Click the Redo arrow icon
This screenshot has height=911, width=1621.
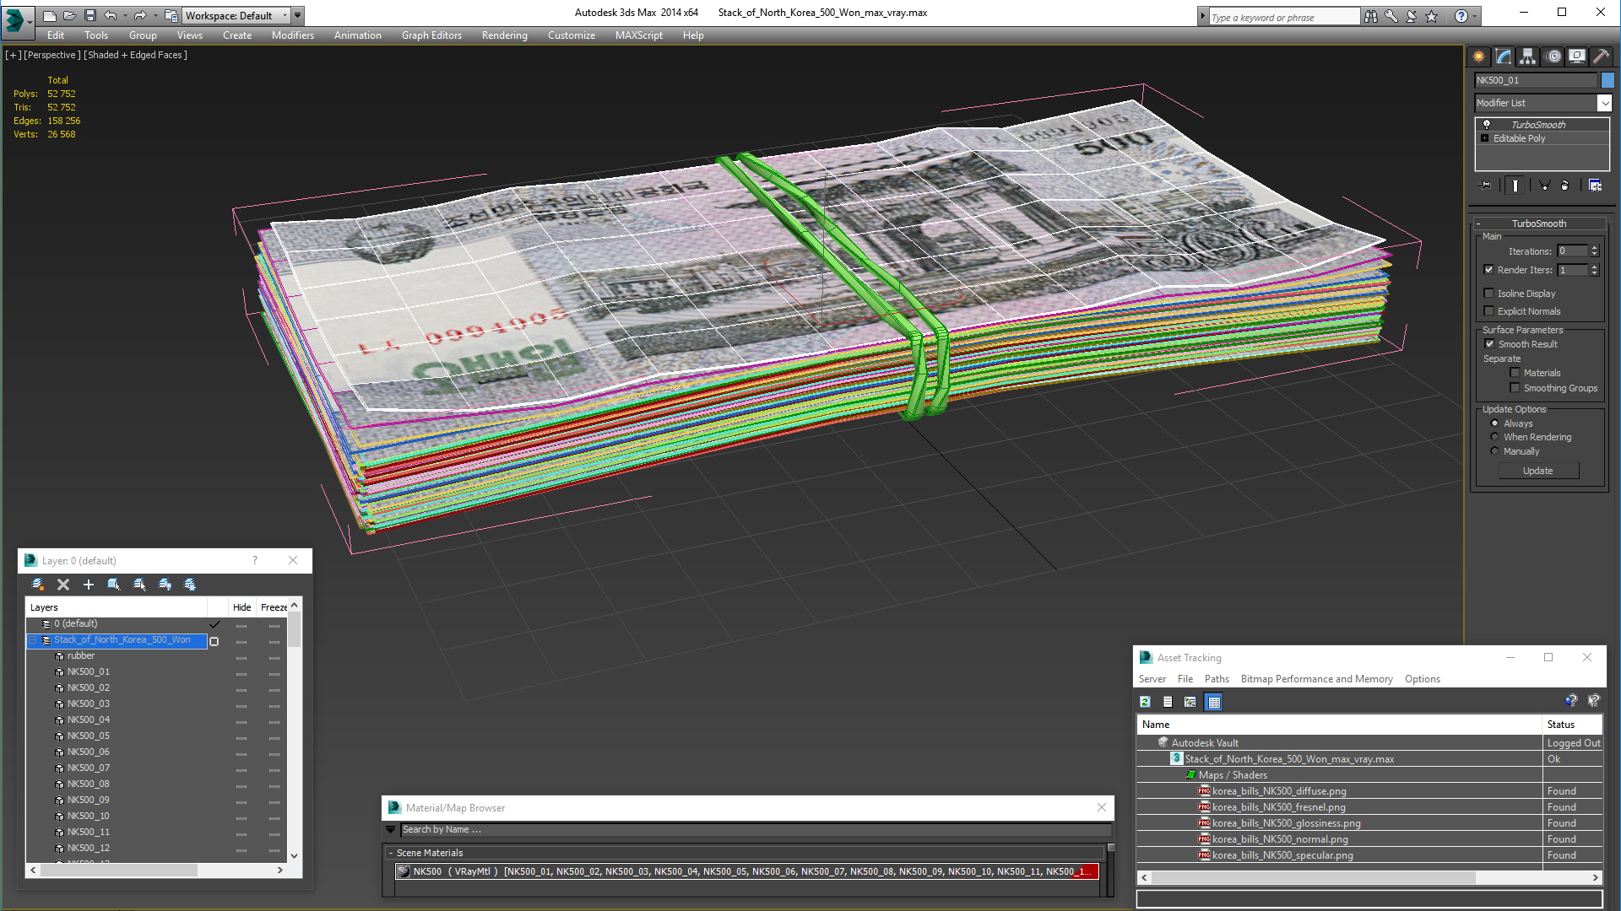point(140,15)
